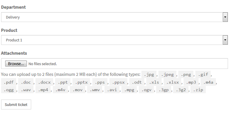Select the .png file type tag
The width and height of the screenshot is (230, 121).
(x=186, y=74)
